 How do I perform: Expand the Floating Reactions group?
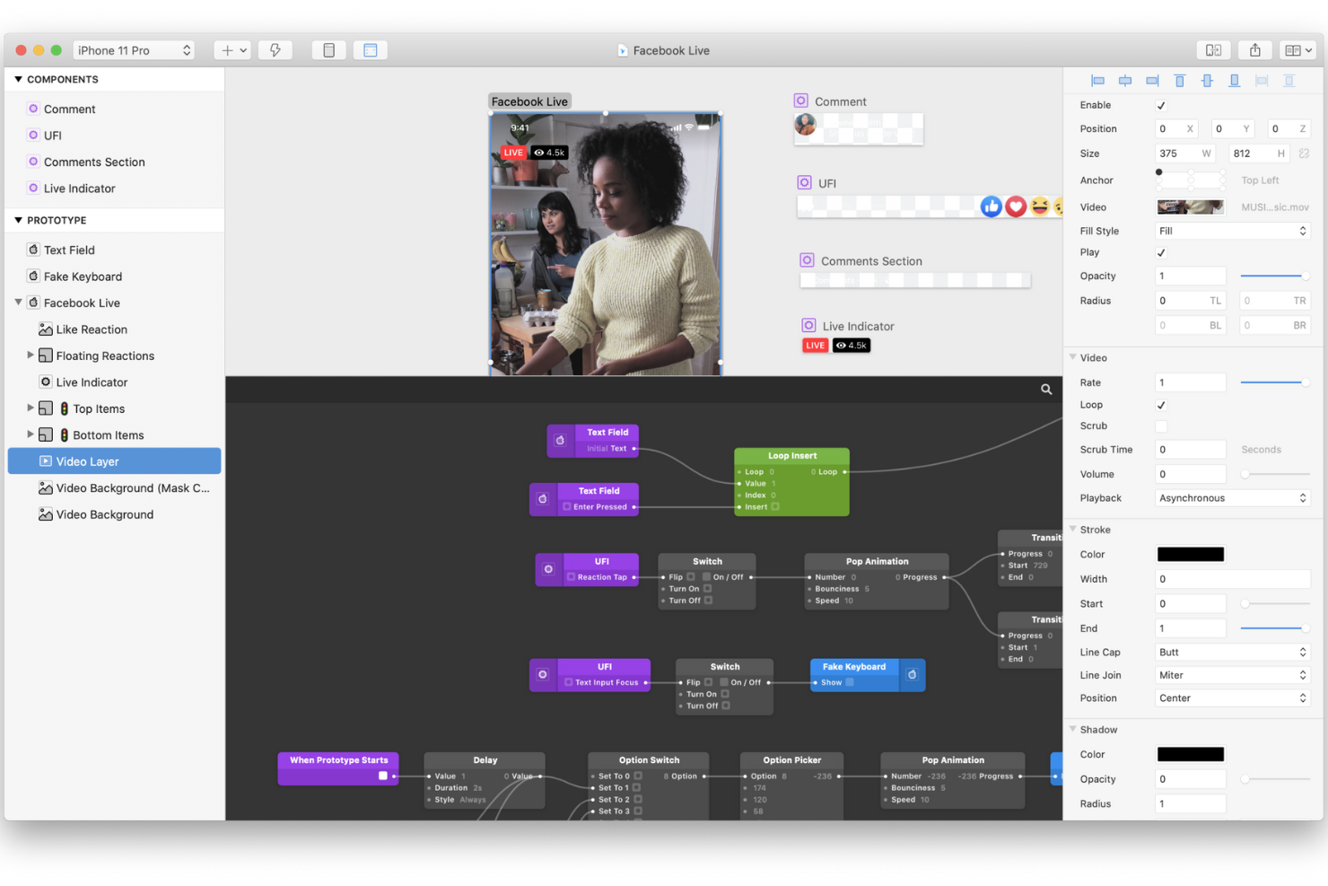(31, 355)
